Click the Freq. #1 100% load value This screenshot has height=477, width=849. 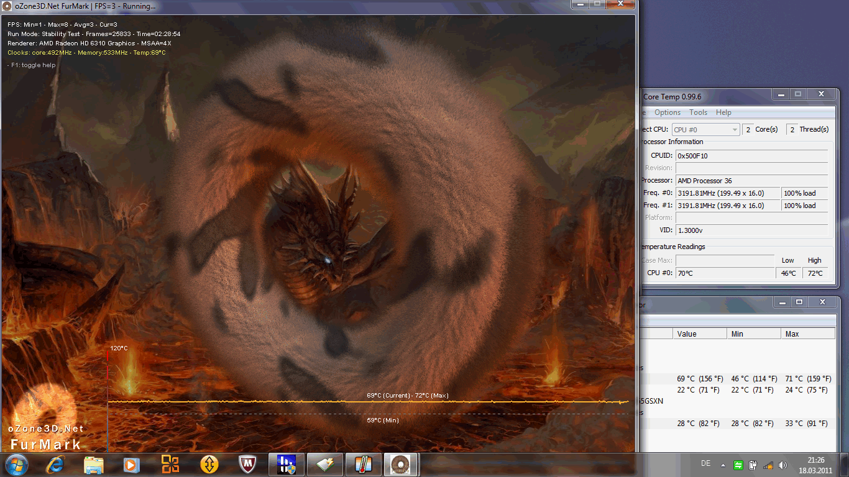(x=805, y=206)
